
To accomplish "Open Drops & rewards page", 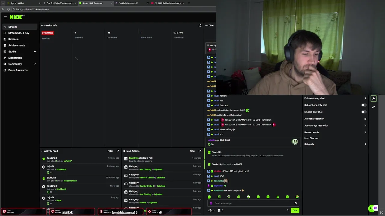I will click(x=20, y=70).
